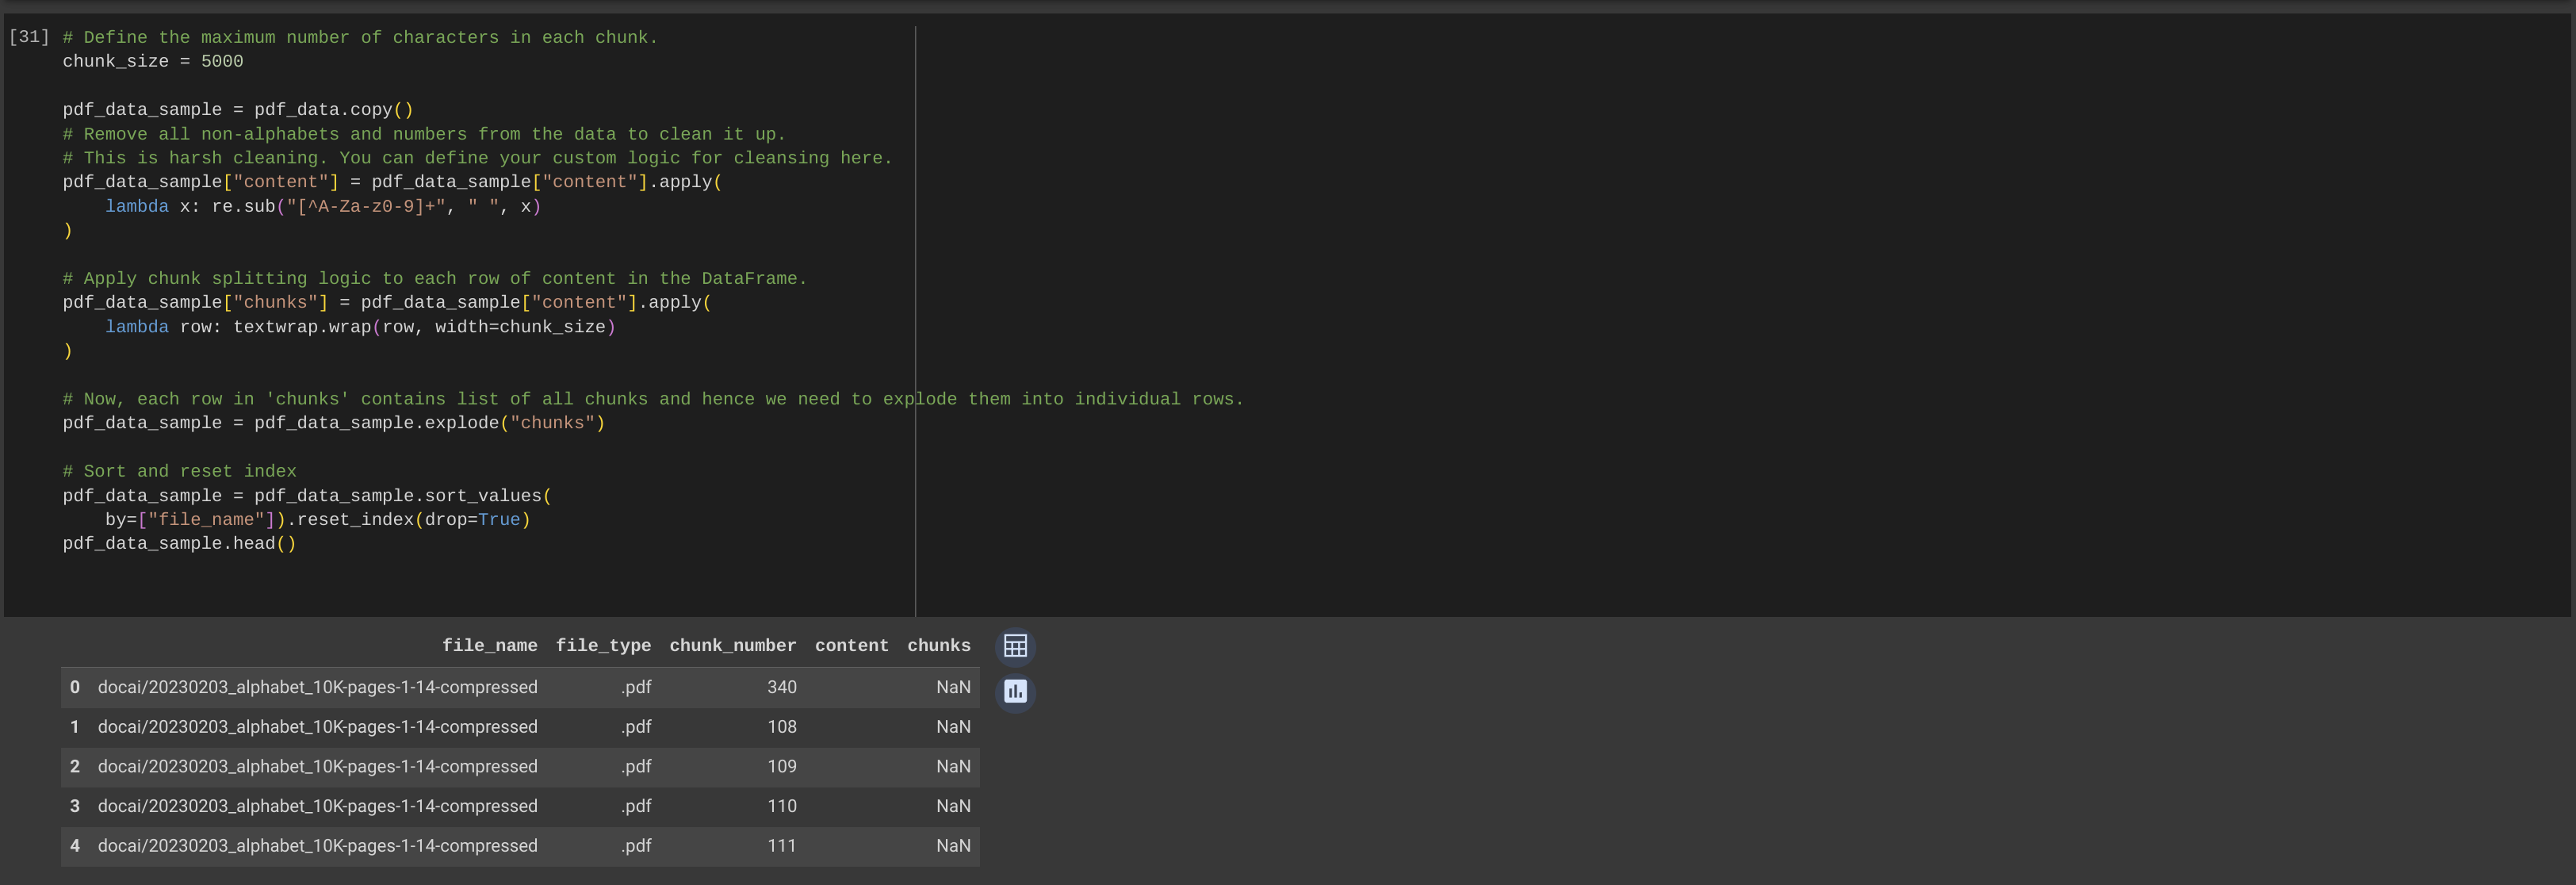2576x885 pixels.
Task: Click the circular background of the table icon
Action: click(x=1015, y=646)
